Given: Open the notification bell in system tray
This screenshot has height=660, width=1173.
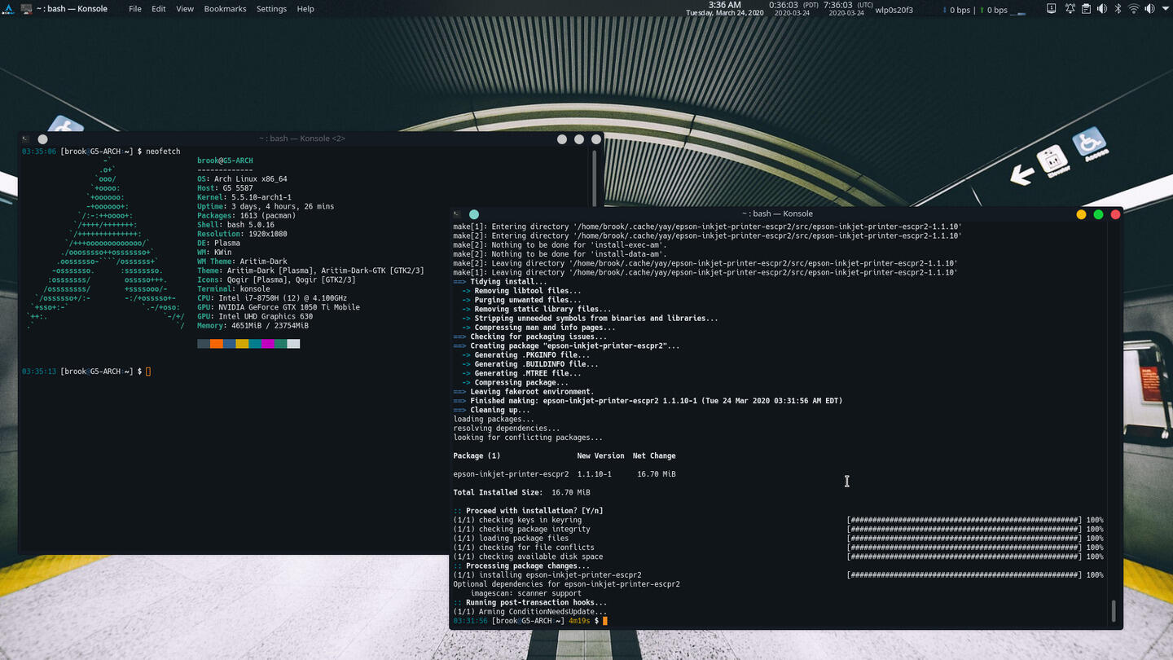Looking at the screenshot, I should (1070, 9).
